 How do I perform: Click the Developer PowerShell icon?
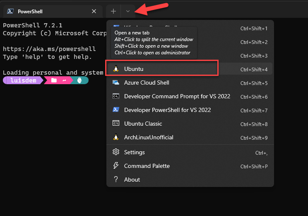point(116,110)
